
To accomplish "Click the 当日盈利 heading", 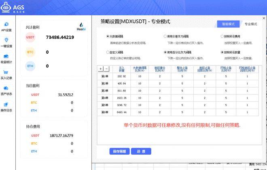I will [x=33, y=86].
